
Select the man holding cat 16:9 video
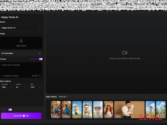point(129,109)
